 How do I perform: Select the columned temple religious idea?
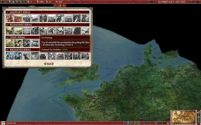point(43,56)
